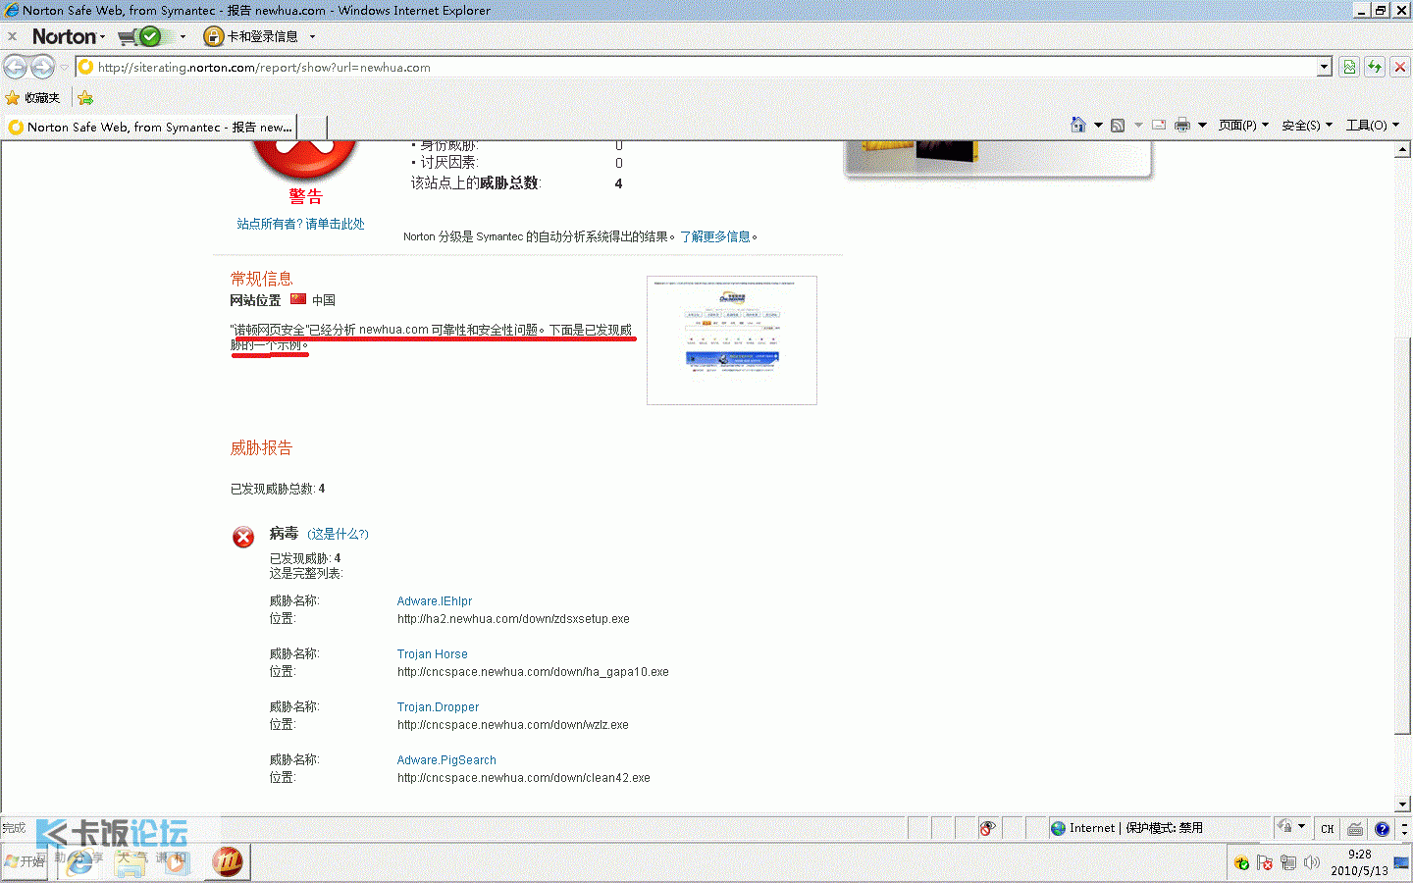This screenshot has width=1413, height=883.
Task: Click the wzlz.exe location URL text
Action: click(512, 725)
